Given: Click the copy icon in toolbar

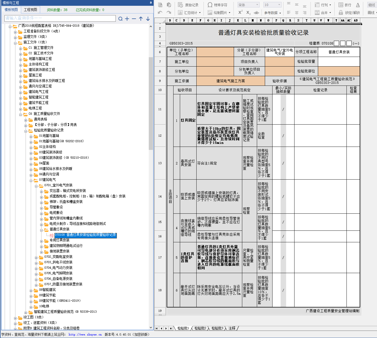Looking at the screenshot, I should tap(160, 5).
